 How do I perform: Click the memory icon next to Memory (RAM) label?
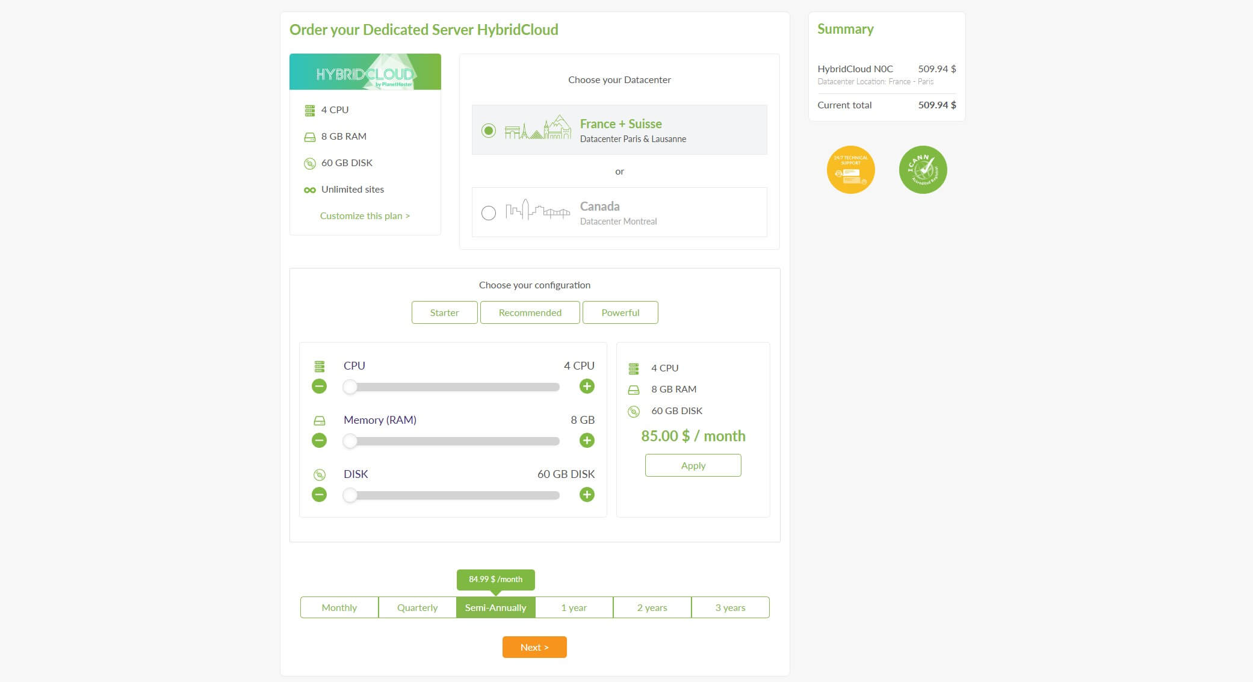[320, 421]
